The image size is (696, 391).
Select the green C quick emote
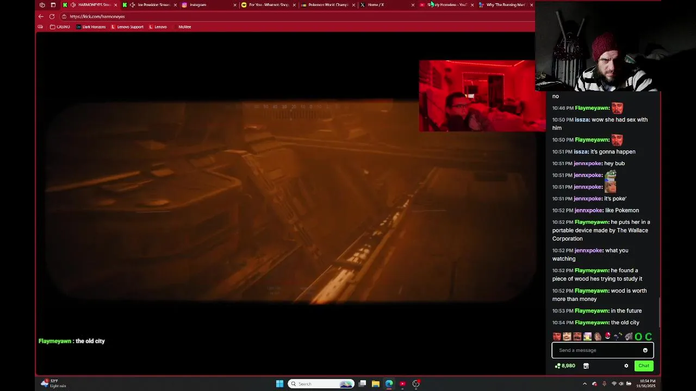click(648, 337)
